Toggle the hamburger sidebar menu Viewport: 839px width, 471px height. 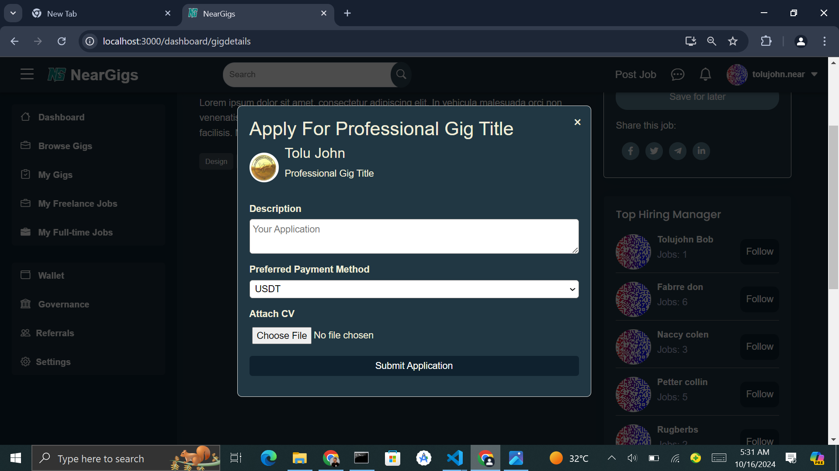(x=27, y=74)
